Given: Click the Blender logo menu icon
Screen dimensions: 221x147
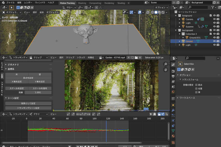Looking at the screenshot, I should coord(3,2).
